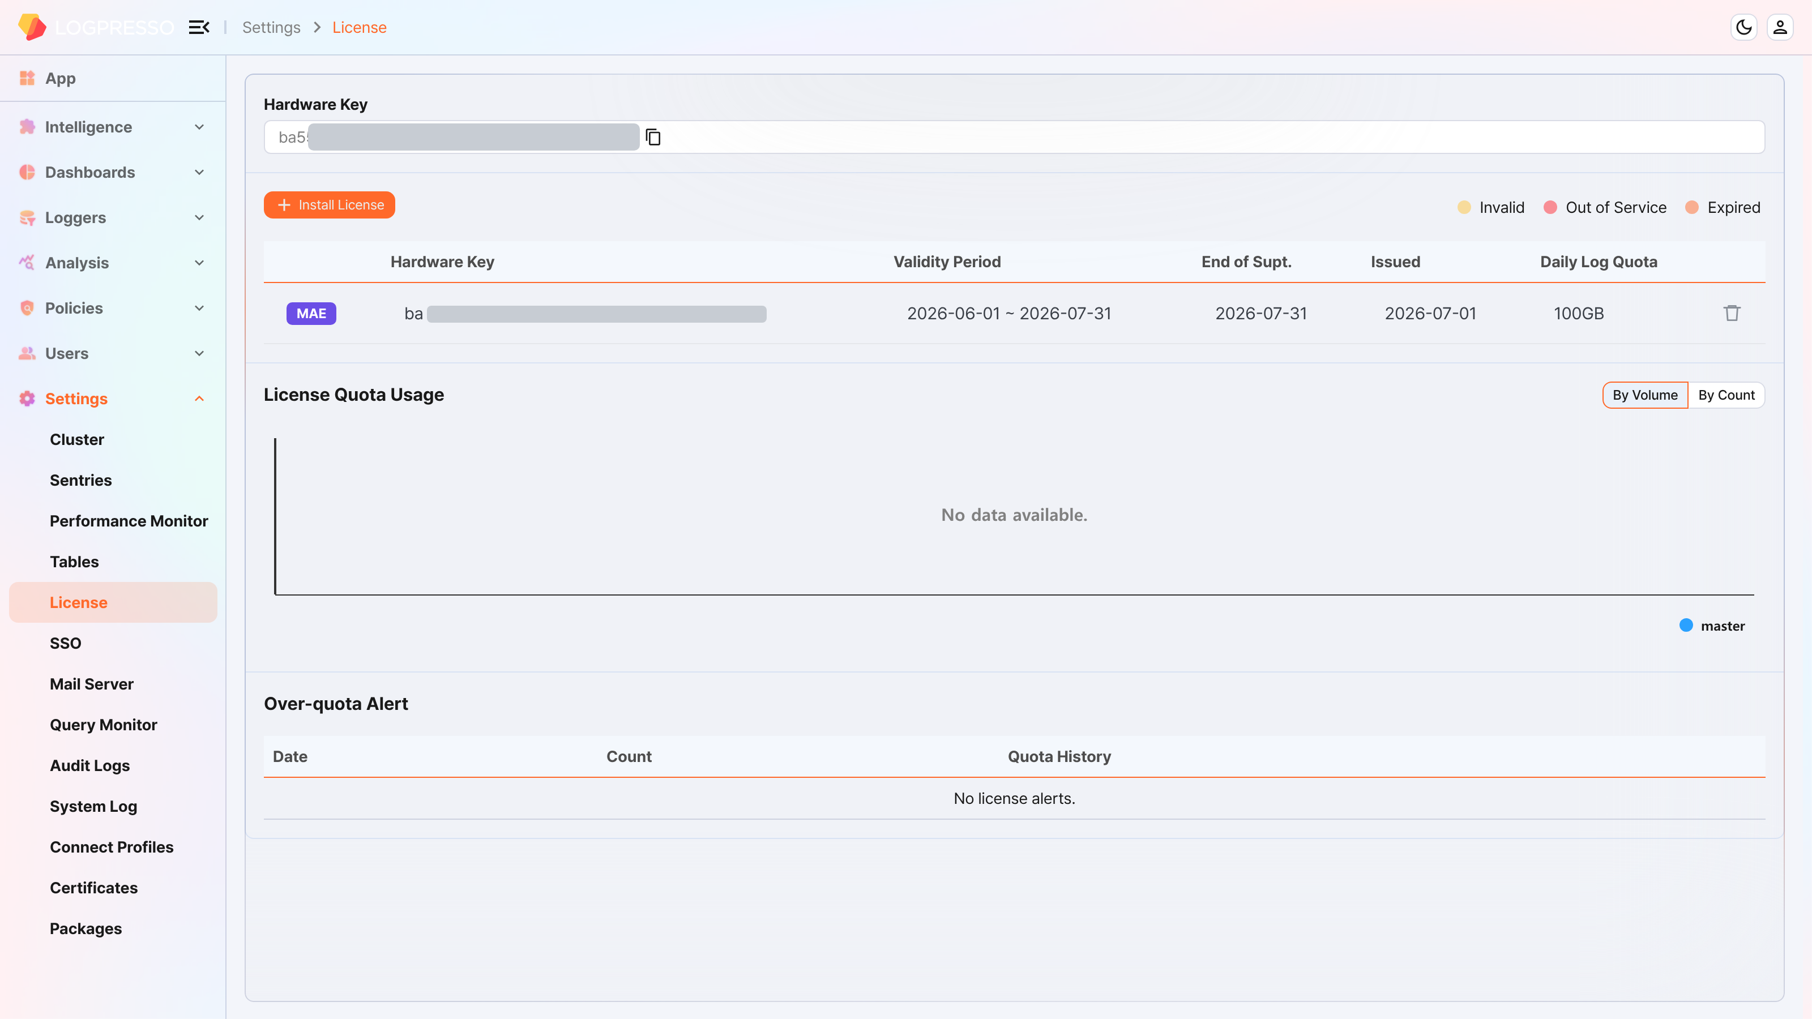Screen dimensions: 1812x1019
Task: Click the Logpresso logo icon
Action: [32, 27]
